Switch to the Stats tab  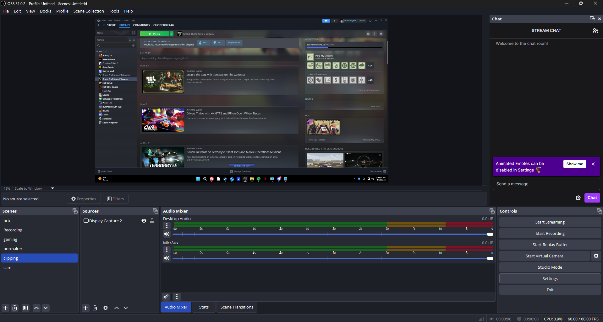tap(204, 307)
